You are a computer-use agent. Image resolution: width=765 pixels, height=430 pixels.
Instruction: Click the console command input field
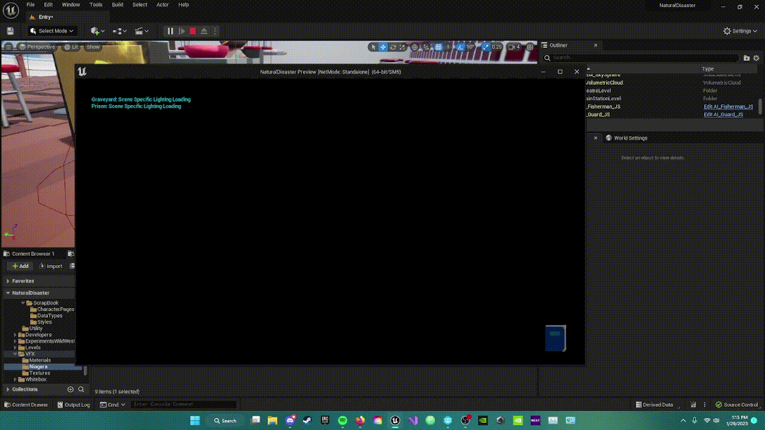click(183, 404)
